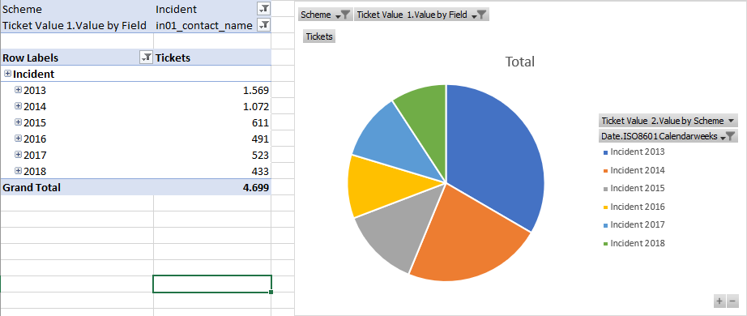The height and width of the screenshot is (316, 747).
Task: Click the Tickets chart field button
Action: tap(319, 36)
